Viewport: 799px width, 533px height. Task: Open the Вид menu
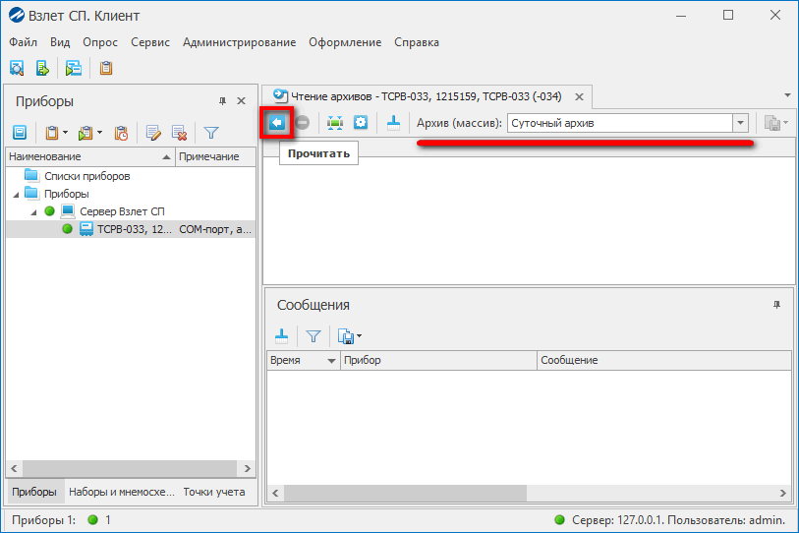click(x=60, y=42)
